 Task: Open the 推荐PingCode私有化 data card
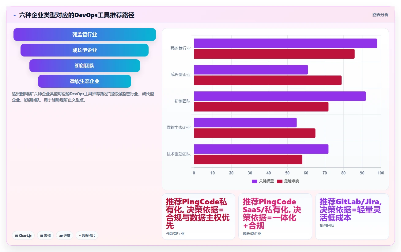(x=199, y=217)
